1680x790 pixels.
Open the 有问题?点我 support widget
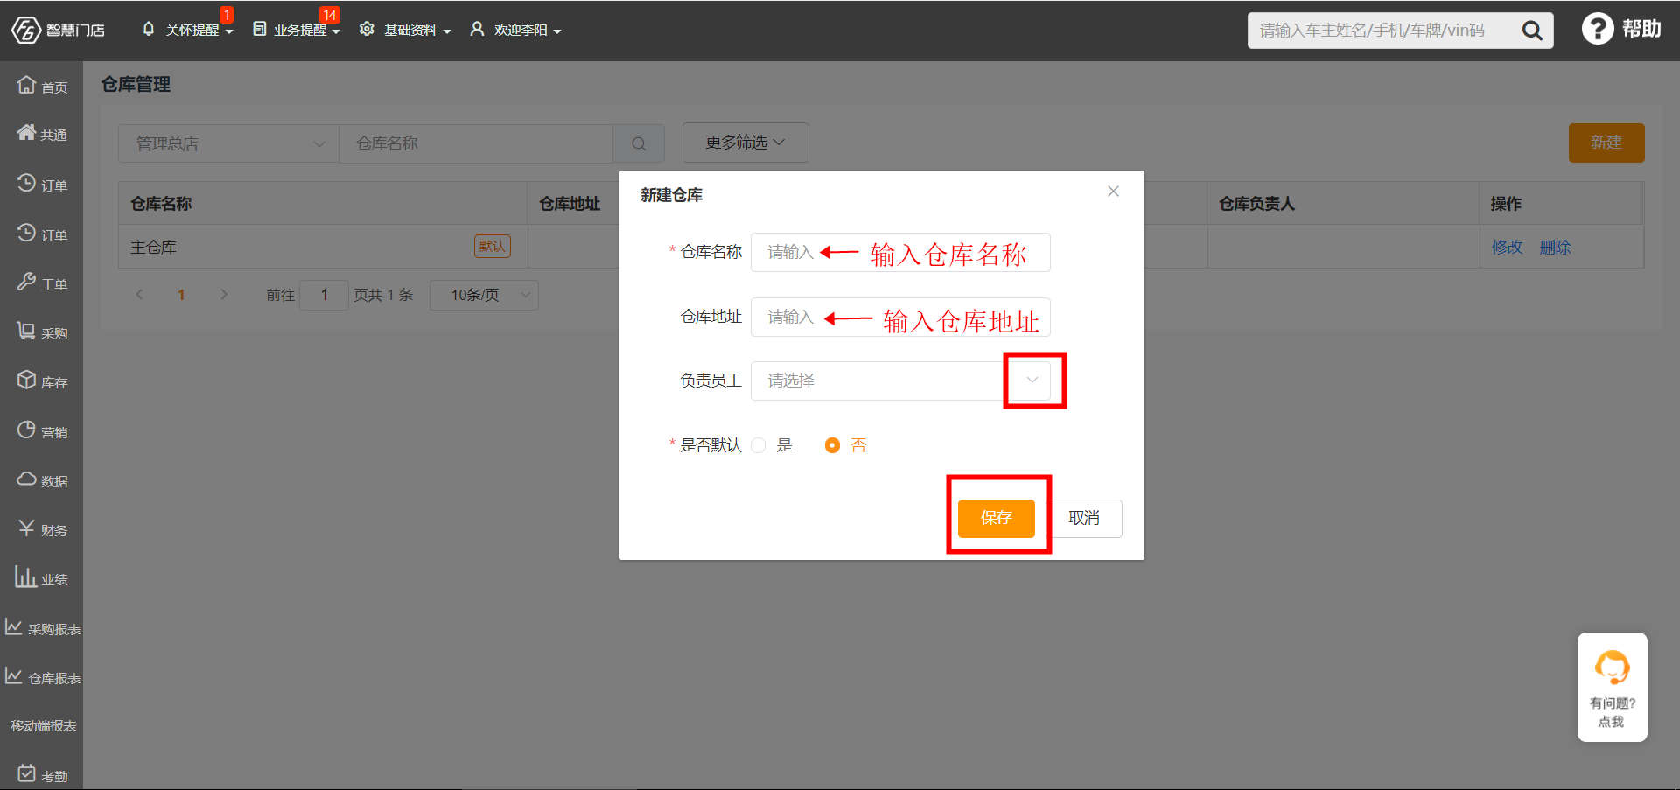pyautogui.click(x=1612, y=688)
